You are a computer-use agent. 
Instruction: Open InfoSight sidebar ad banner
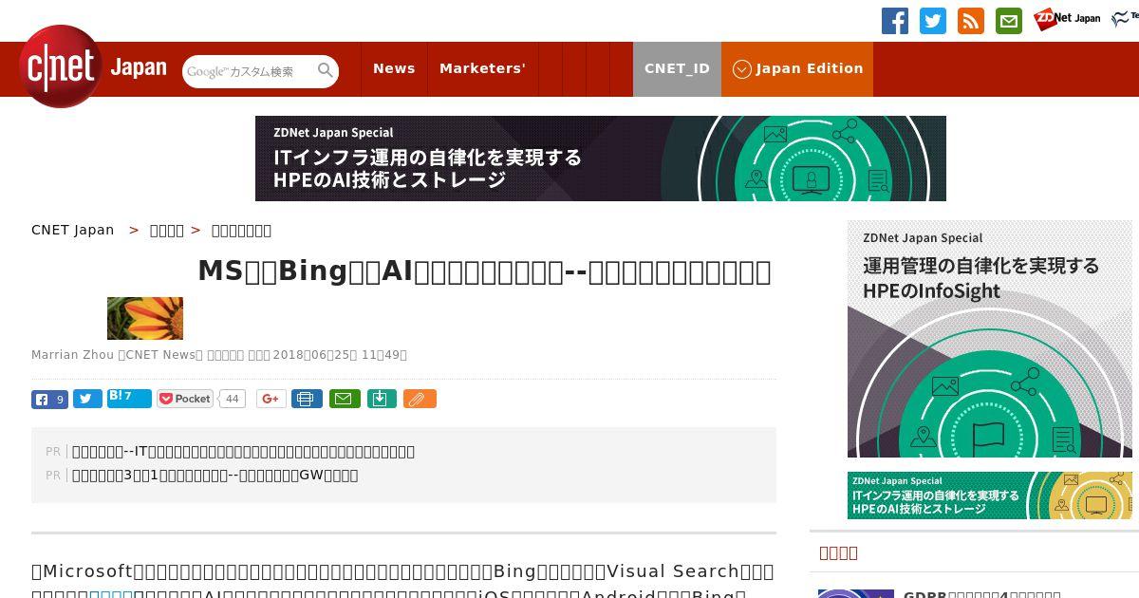(990, 339)
